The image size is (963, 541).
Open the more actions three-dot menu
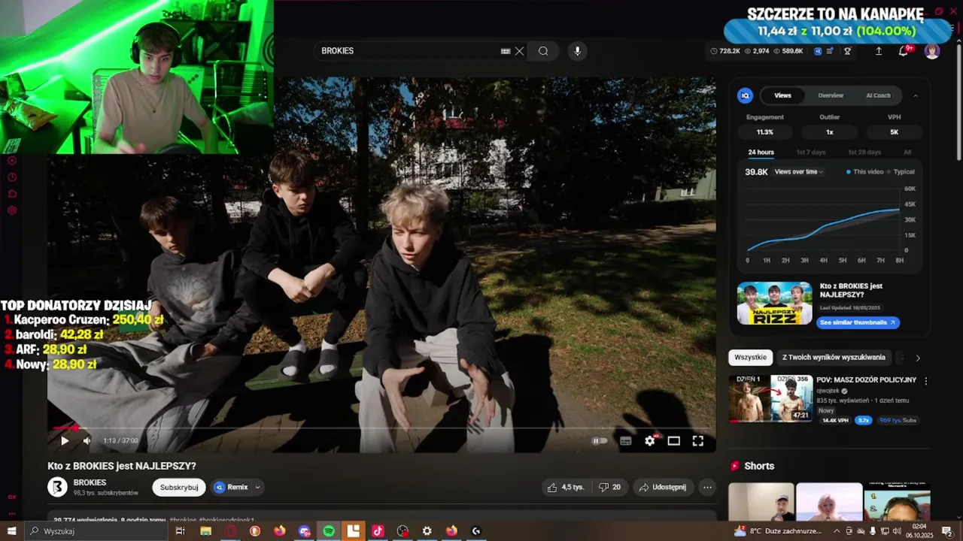707,487
